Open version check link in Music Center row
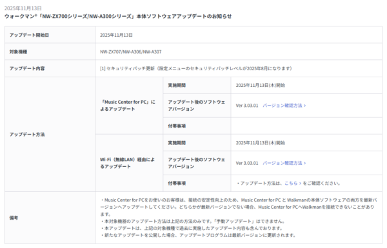Screen dimensions: 387x248 pyautogui.click(x=284, y=106)
